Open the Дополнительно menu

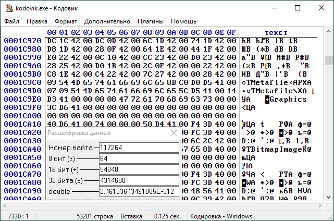click(x=107, y=21)
